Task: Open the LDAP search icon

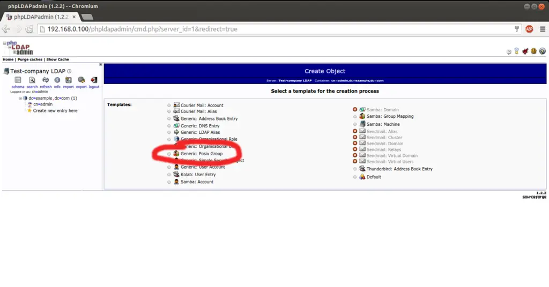Action: pos(32,80)
